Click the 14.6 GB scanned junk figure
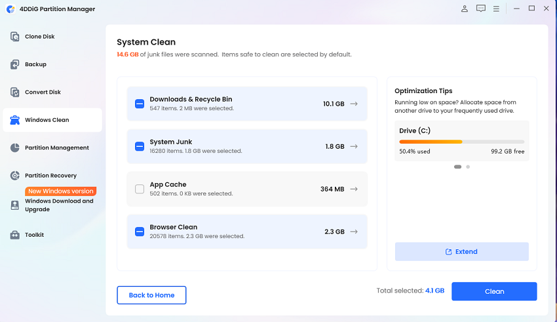This screenshot has height=322, width=557. point(128,54)
